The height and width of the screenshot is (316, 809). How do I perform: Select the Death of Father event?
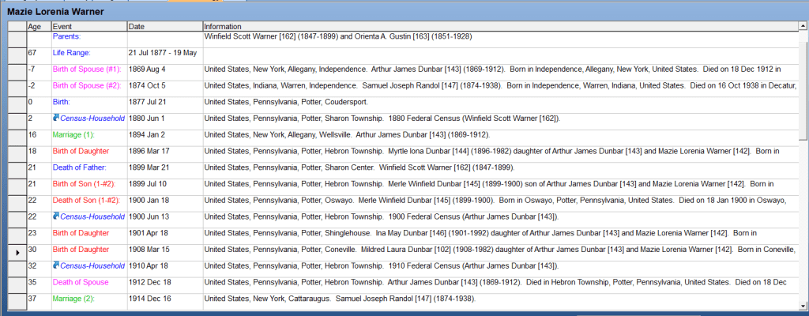(x=79, y=167)
